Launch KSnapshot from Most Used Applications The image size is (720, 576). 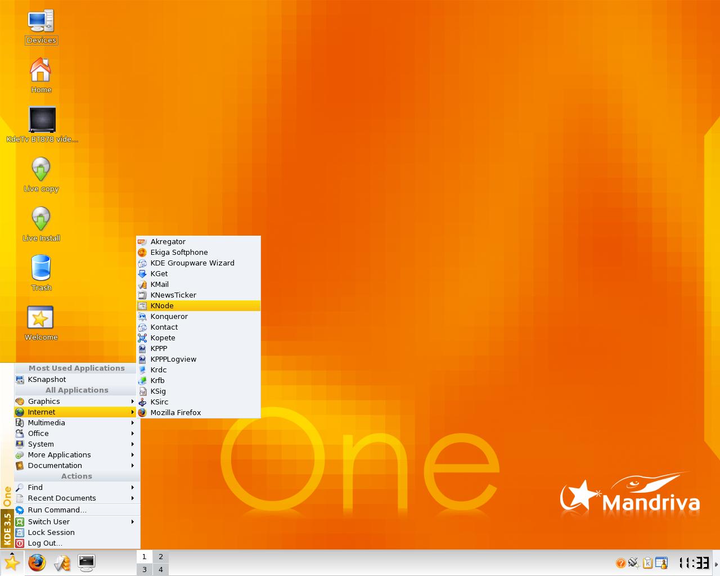click(x=76, y=379)
